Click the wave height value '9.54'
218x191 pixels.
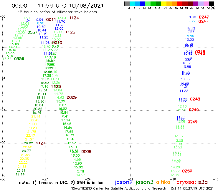(40, 20)
